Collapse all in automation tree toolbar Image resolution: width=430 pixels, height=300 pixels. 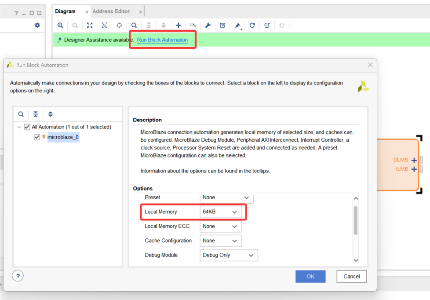pos(36,114)
